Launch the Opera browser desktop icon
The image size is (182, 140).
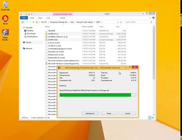(5, 20)
